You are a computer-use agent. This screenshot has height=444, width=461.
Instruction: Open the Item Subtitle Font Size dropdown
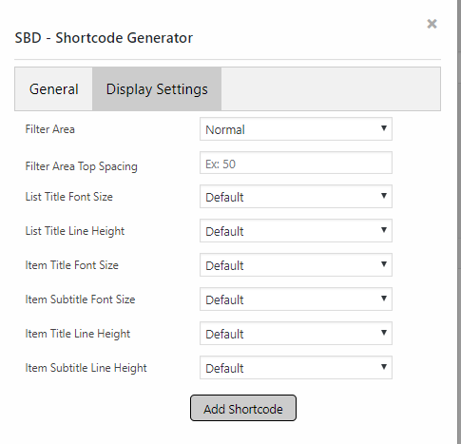(x=296, y=299)
